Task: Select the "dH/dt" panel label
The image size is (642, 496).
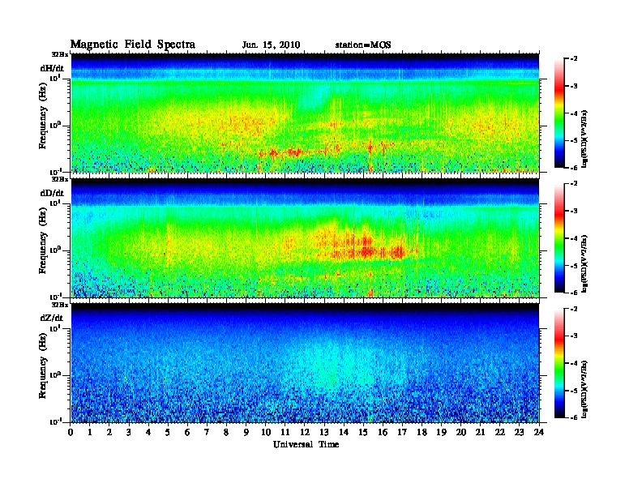Action: coord(53,68)
